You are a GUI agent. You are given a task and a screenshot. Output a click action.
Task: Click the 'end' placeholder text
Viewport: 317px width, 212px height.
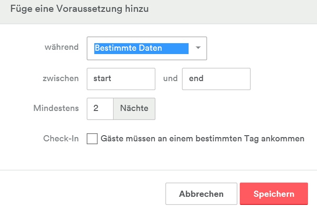196,79
